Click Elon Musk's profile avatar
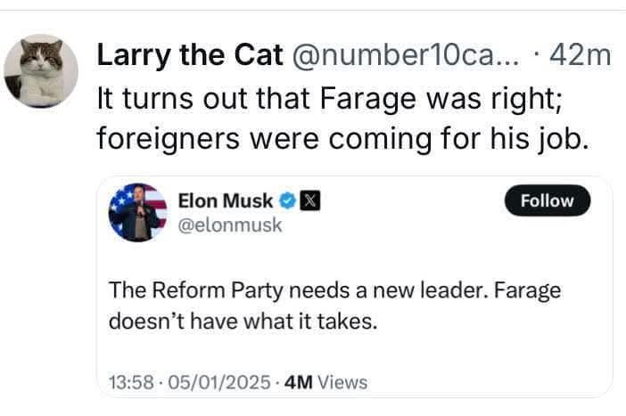This screenshot has height=416, width=626. (x=138, y=212)
